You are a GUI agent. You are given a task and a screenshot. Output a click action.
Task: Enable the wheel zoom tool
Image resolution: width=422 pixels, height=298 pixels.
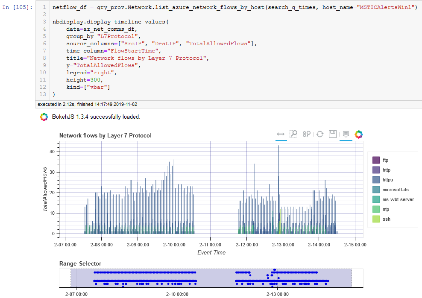(306, 134)
